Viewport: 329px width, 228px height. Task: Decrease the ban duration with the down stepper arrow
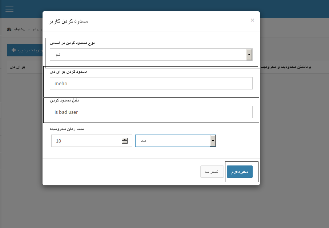click(x=125, y=142)
